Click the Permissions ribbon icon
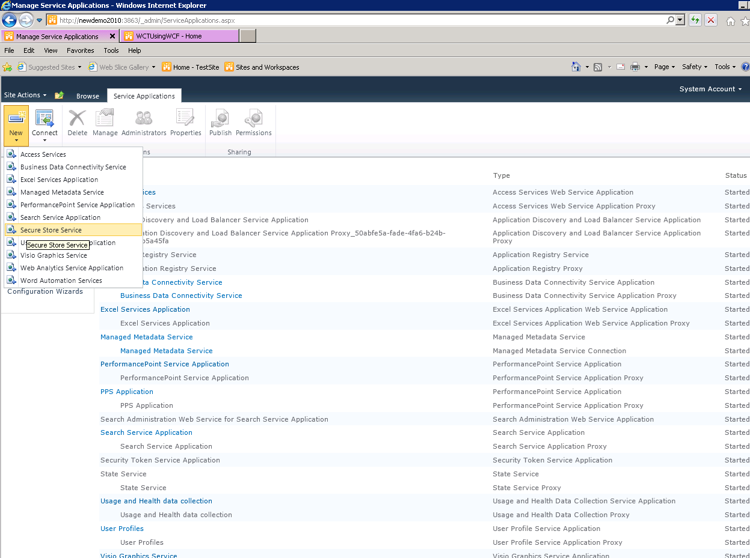This screenshot has width=750, height=558. coord(253,118)
